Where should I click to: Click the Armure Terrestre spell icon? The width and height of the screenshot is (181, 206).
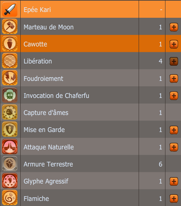(x=10, y=164)
